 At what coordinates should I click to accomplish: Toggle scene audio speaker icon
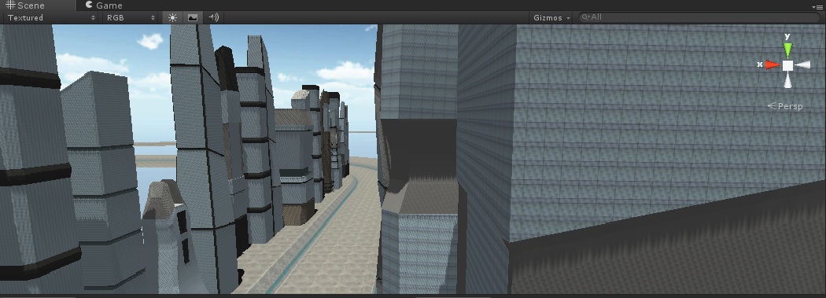(x=213, y=17)
